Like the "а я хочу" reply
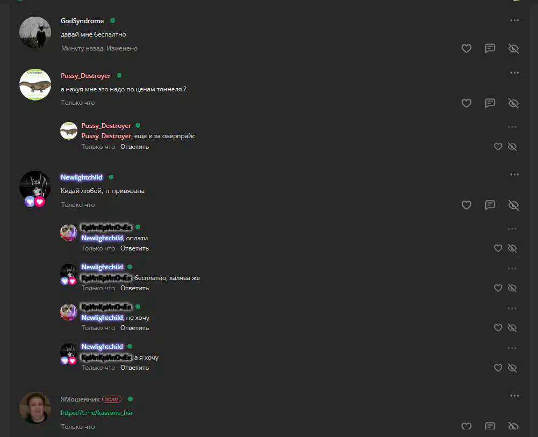538x437 pixels. (x=498, y=368)
